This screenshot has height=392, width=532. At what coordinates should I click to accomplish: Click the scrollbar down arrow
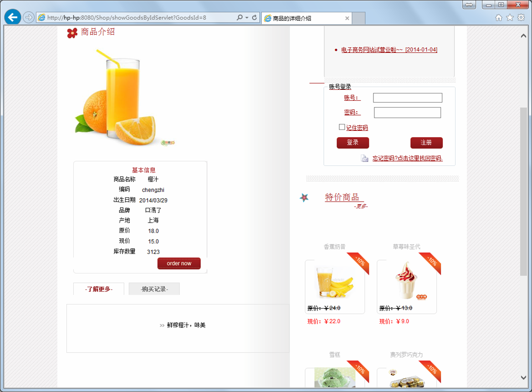(523, 377)
